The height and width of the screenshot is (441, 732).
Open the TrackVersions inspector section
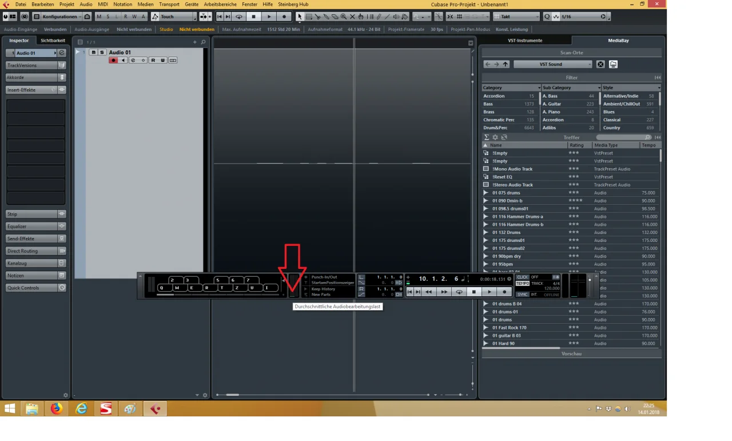click(x=35, y=65)
